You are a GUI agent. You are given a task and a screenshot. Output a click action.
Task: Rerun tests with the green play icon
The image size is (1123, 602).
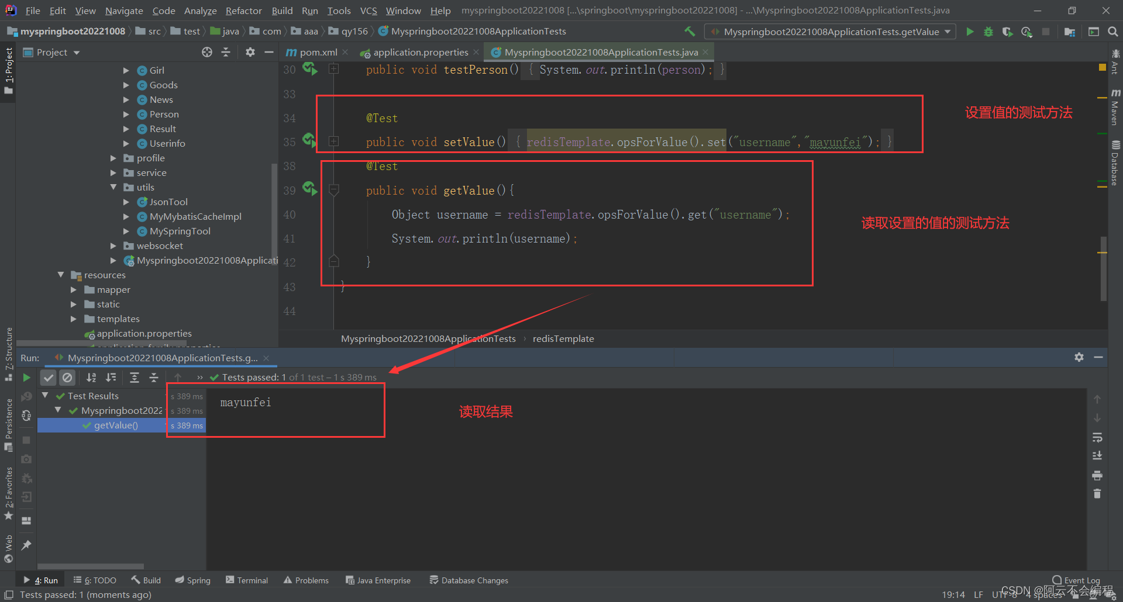[26, 378]
